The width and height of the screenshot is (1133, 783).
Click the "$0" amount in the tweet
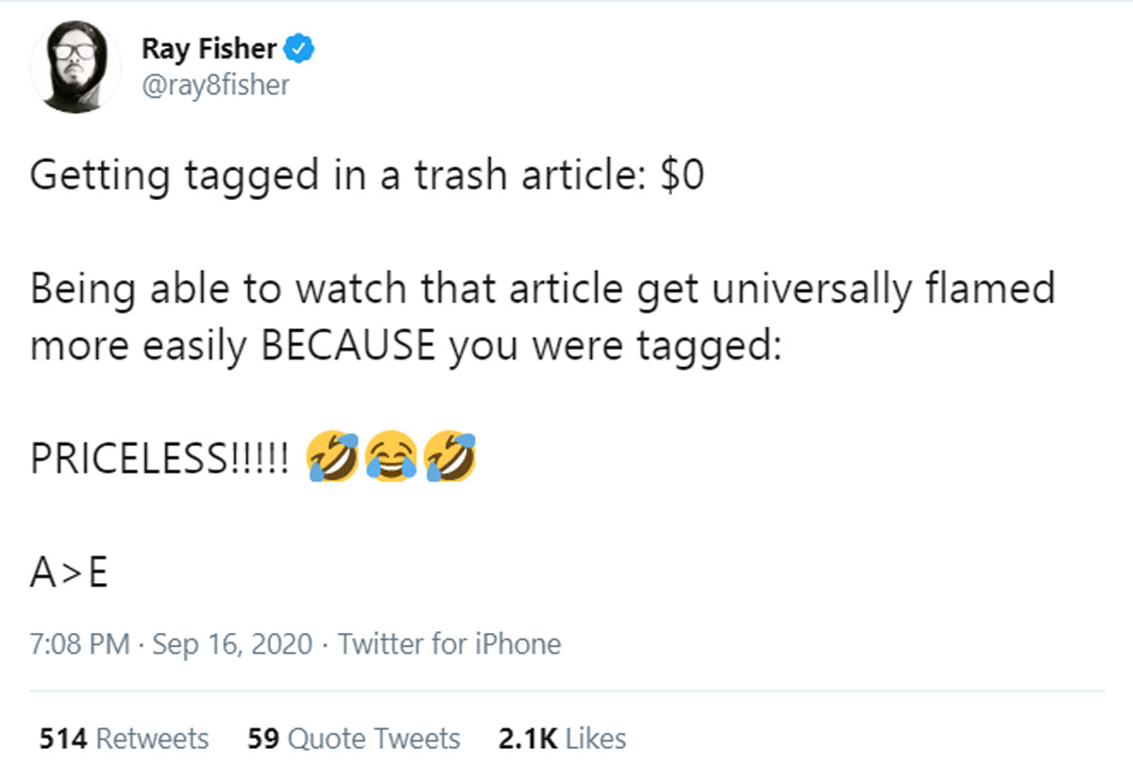point(682,176)
